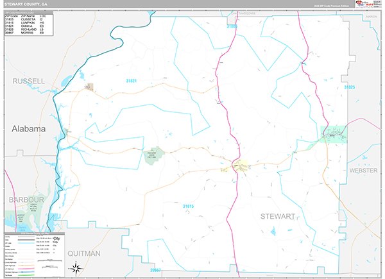Viewport: 385px width, 279px height.
Task: Click the 'ZIP Name' column header
Action: (x=28, y=16)
